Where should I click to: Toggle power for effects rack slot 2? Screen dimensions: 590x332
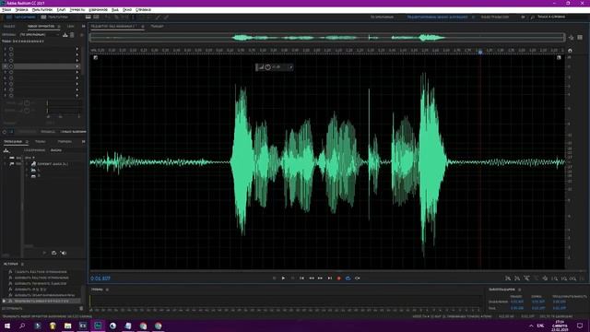(11, 54)
